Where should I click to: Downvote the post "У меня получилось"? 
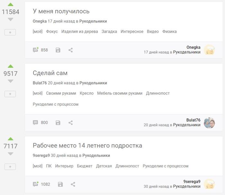11,20
